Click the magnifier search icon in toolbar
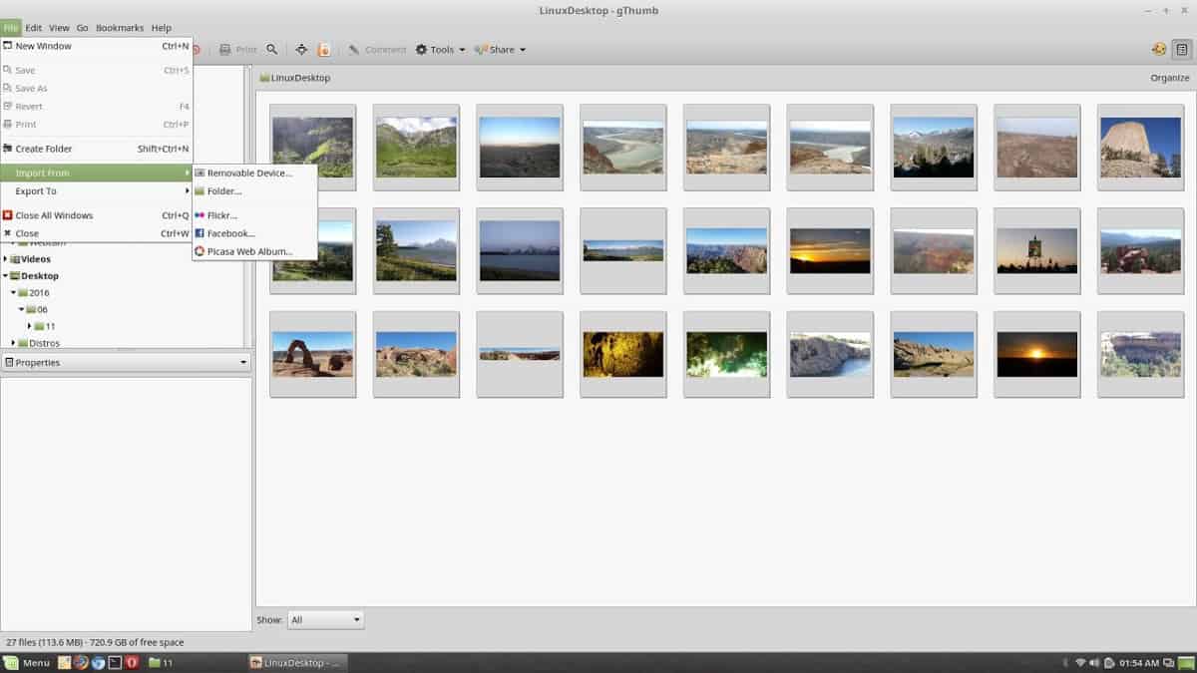The image size is (1197, 673). click(271, 49)
